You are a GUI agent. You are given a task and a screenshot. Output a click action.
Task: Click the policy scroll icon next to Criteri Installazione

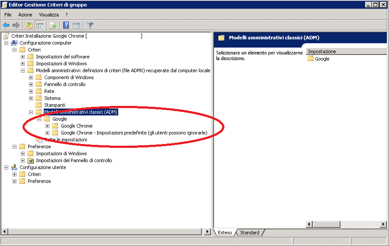coord(6,36)
